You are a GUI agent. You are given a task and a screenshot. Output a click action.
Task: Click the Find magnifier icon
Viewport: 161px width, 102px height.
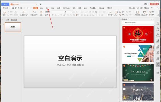[x=150, y=12]
